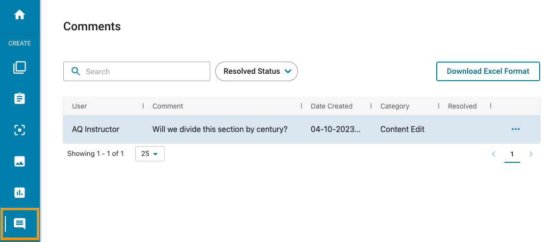
Task: Select the comments speech bubble icon
Action: click(x=20, y=223)
